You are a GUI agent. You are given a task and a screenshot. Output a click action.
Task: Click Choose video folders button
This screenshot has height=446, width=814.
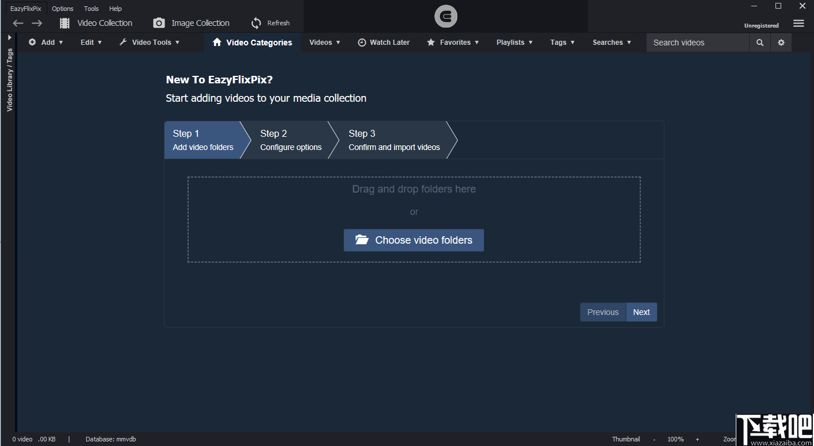point(414,240)
